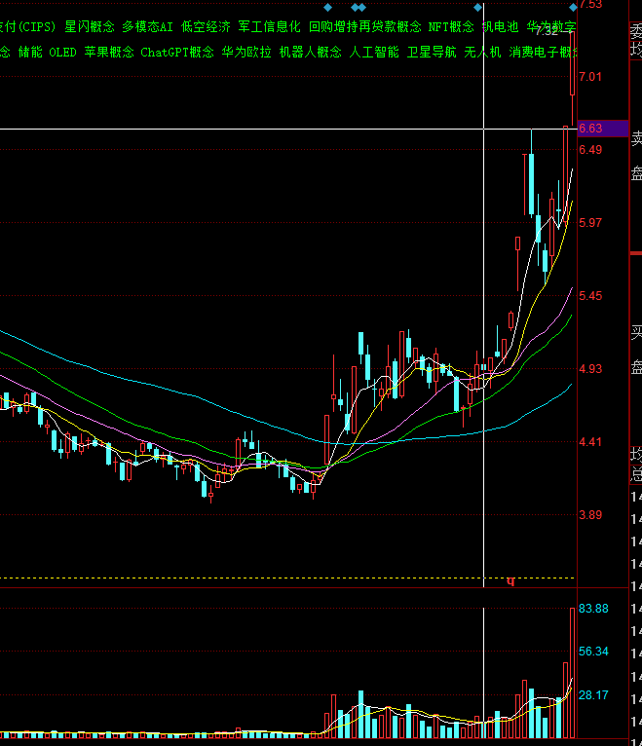The image size is (642, 746).
Task: Select the 低空经济 concept tag
Action: click(206, 26)
